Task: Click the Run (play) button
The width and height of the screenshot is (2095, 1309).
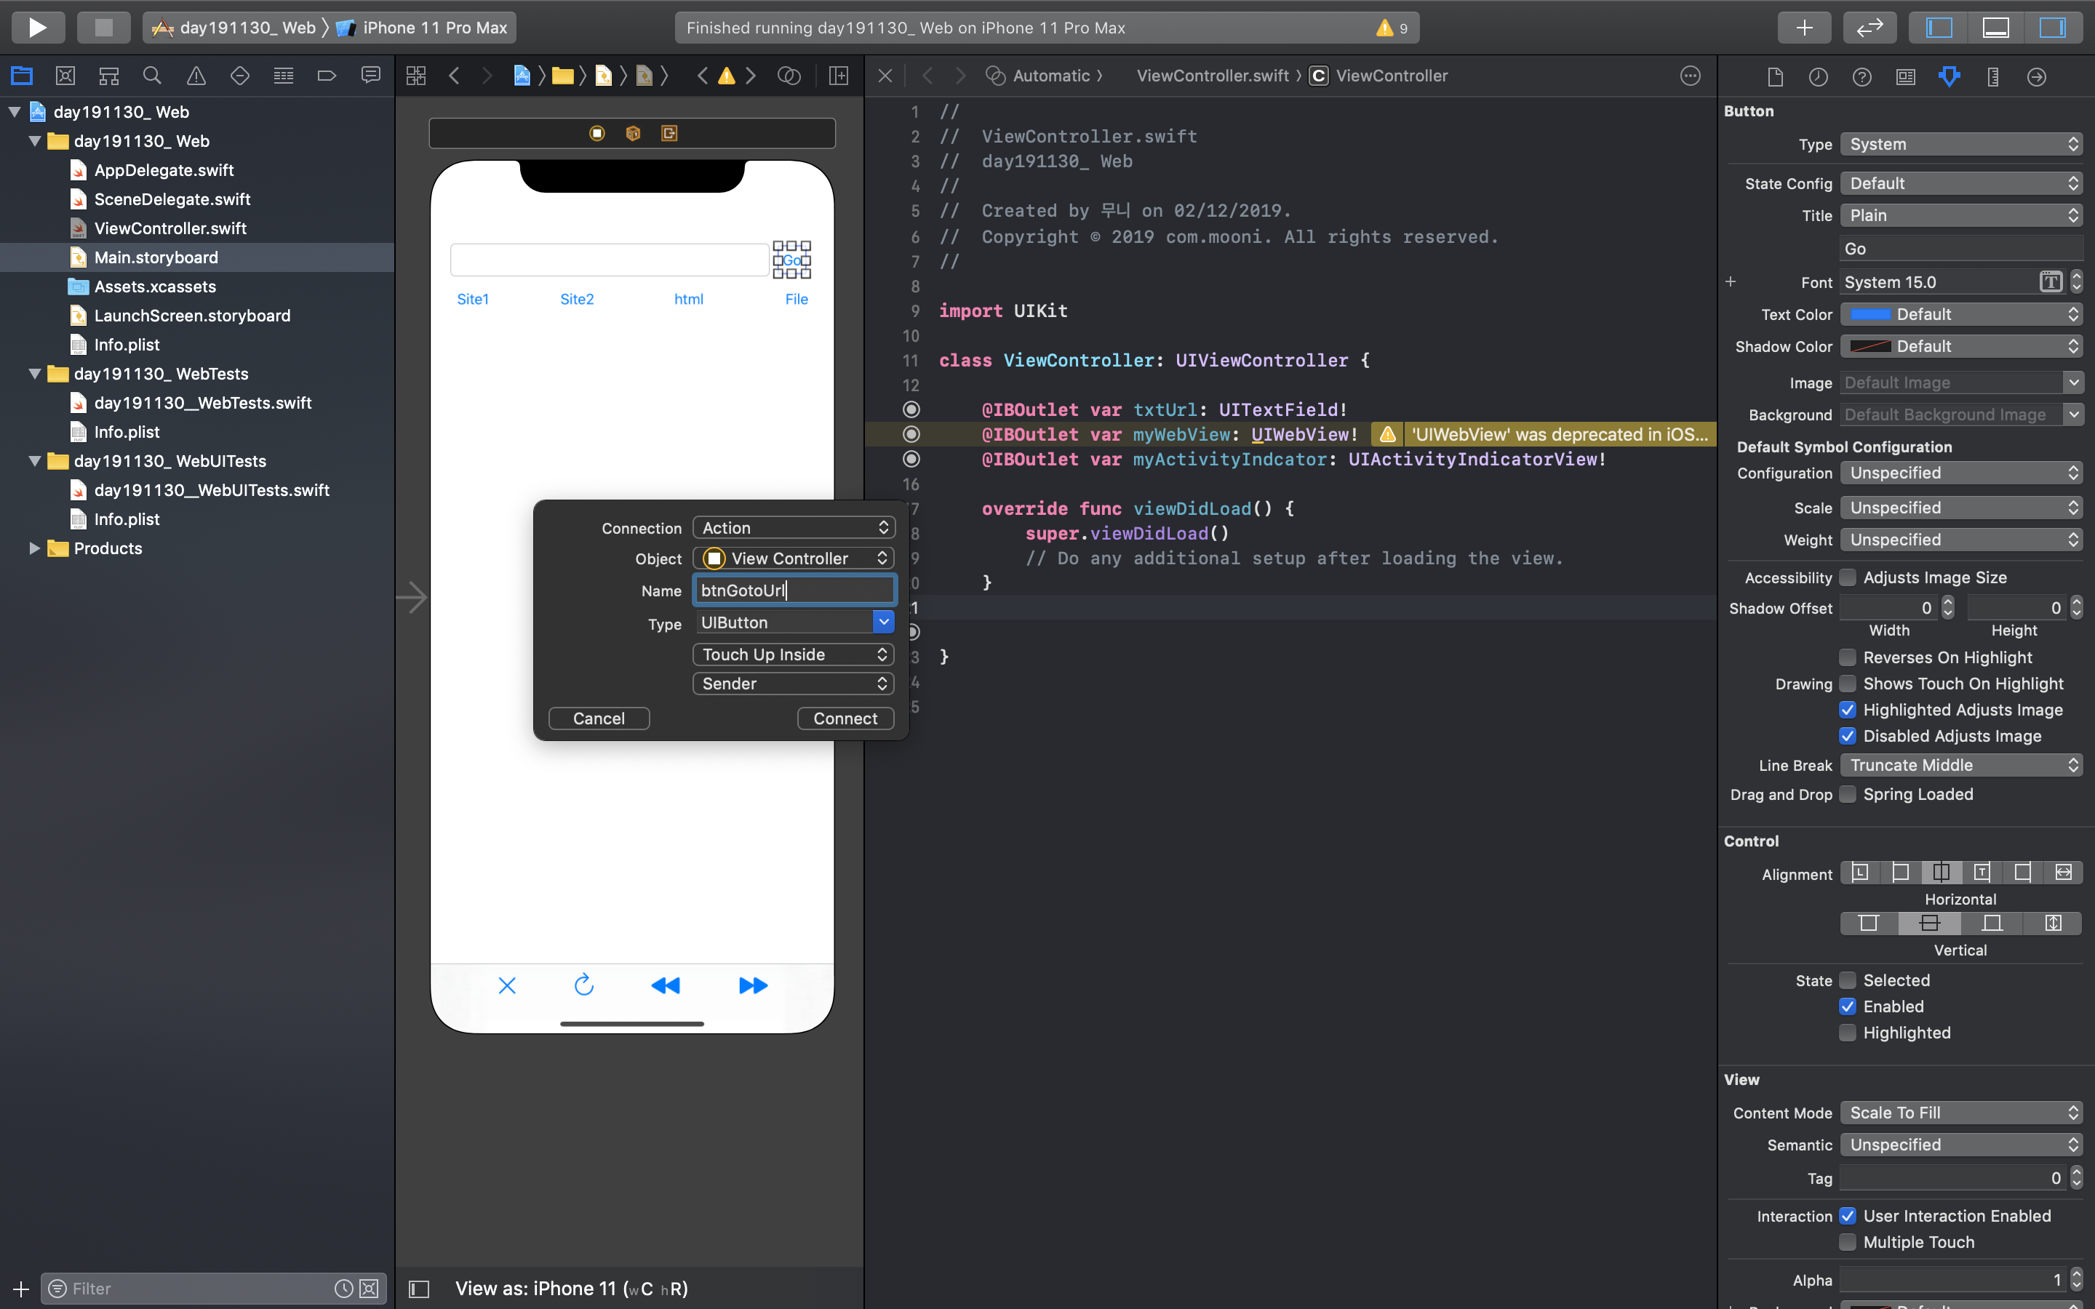Action: [x=37, y=27]
